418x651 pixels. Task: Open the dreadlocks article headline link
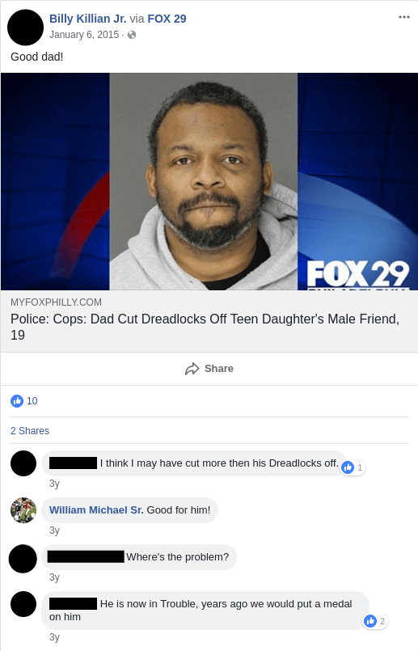[205, 327]
